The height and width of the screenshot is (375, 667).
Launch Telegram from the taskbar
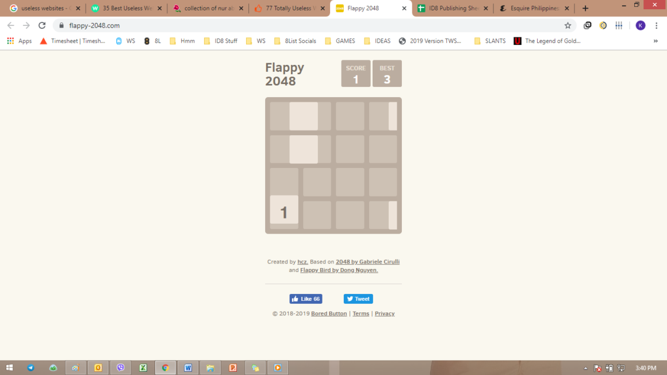click(x=30, y=368)
